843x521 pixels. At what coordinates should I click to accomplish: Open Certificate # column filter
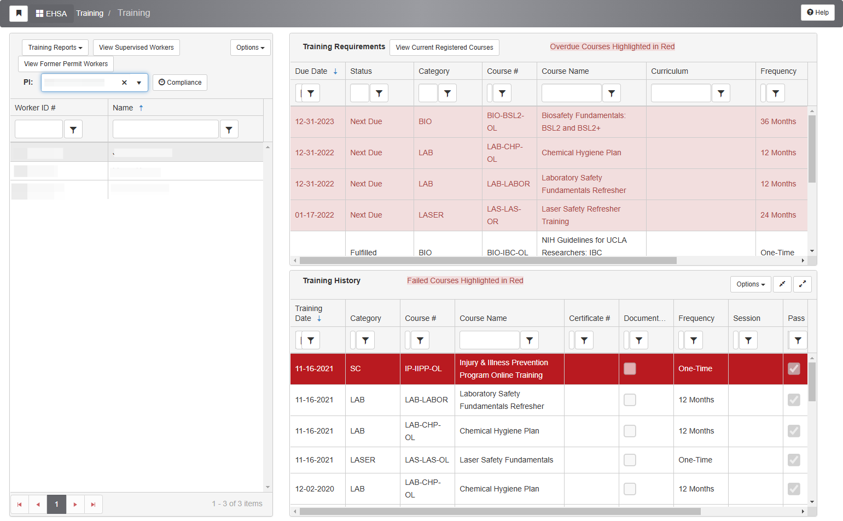click(584, 340)
